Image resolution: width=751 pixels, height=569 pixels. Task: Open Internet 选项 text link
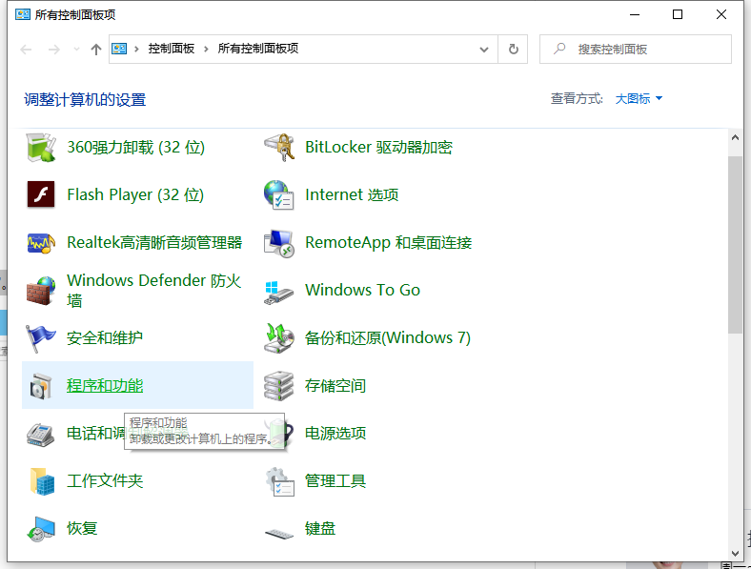tap(352, 194)
